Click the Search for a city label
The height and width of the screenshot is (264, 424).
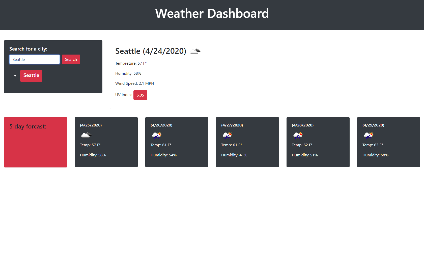tap(28, 49)
